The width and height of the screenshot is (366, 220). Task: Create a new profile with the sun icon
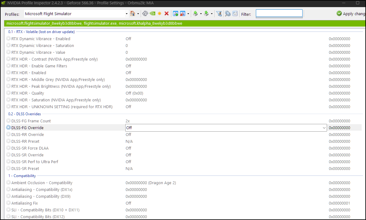(x=159, y=14)
